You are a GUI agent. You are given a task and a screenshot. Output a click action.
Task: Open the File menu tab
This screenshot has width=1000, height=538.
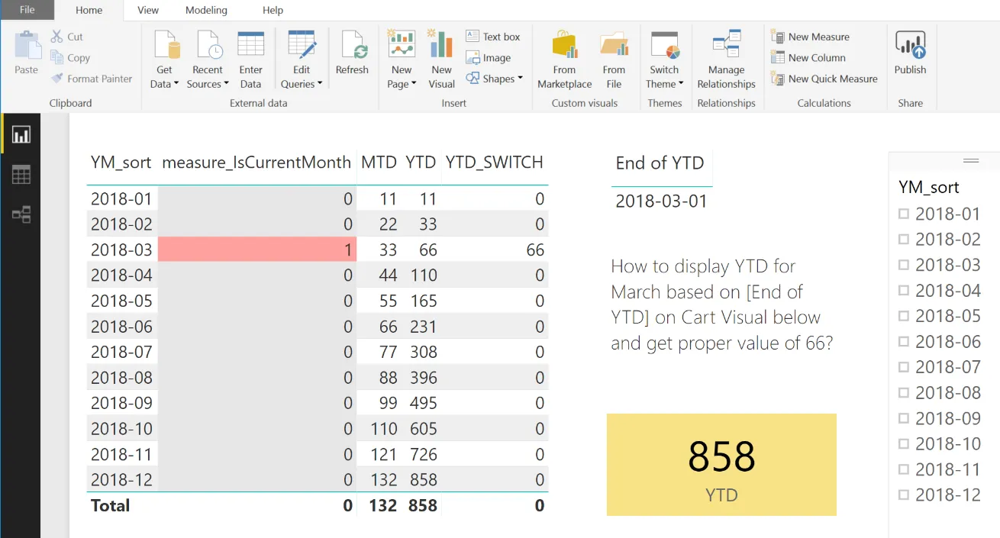point(27,10)
